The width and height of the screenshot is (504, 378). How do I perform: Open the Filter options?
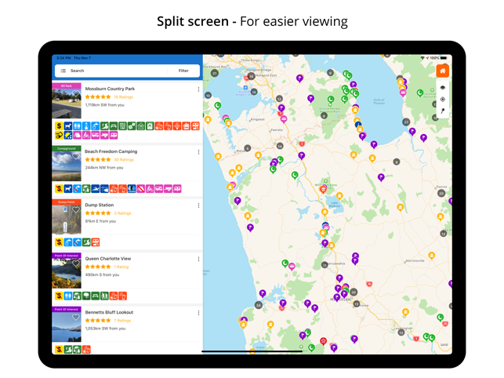pos(183,71)
